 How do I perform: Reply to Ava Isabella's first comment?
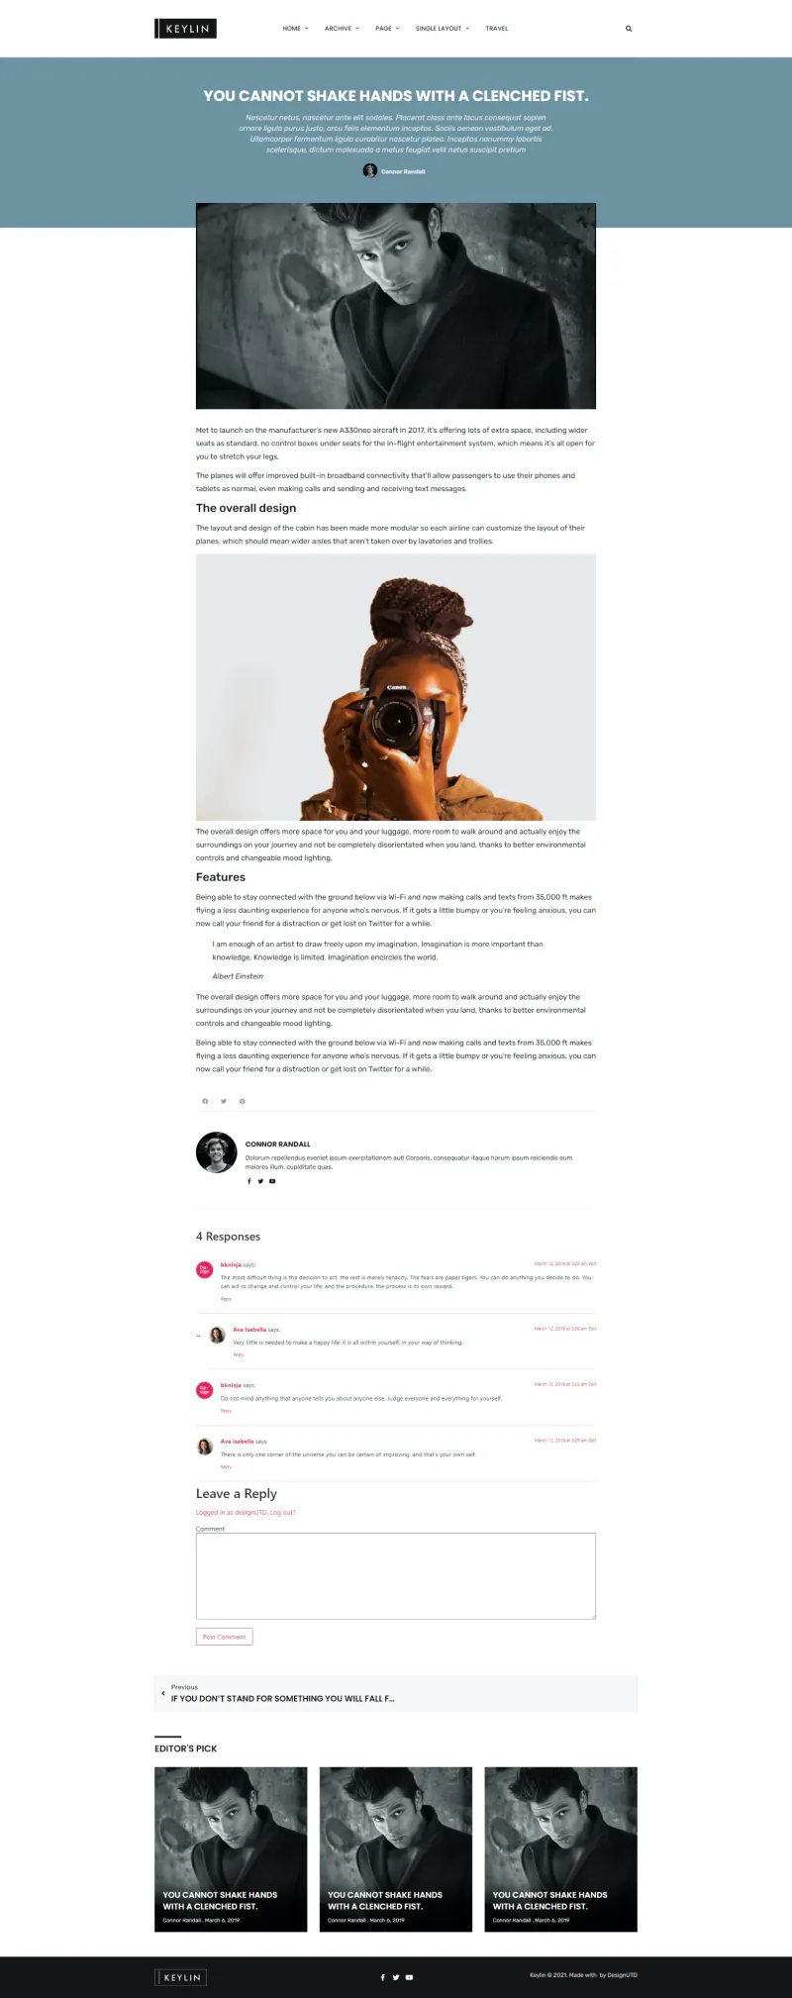coord(239,1354)
